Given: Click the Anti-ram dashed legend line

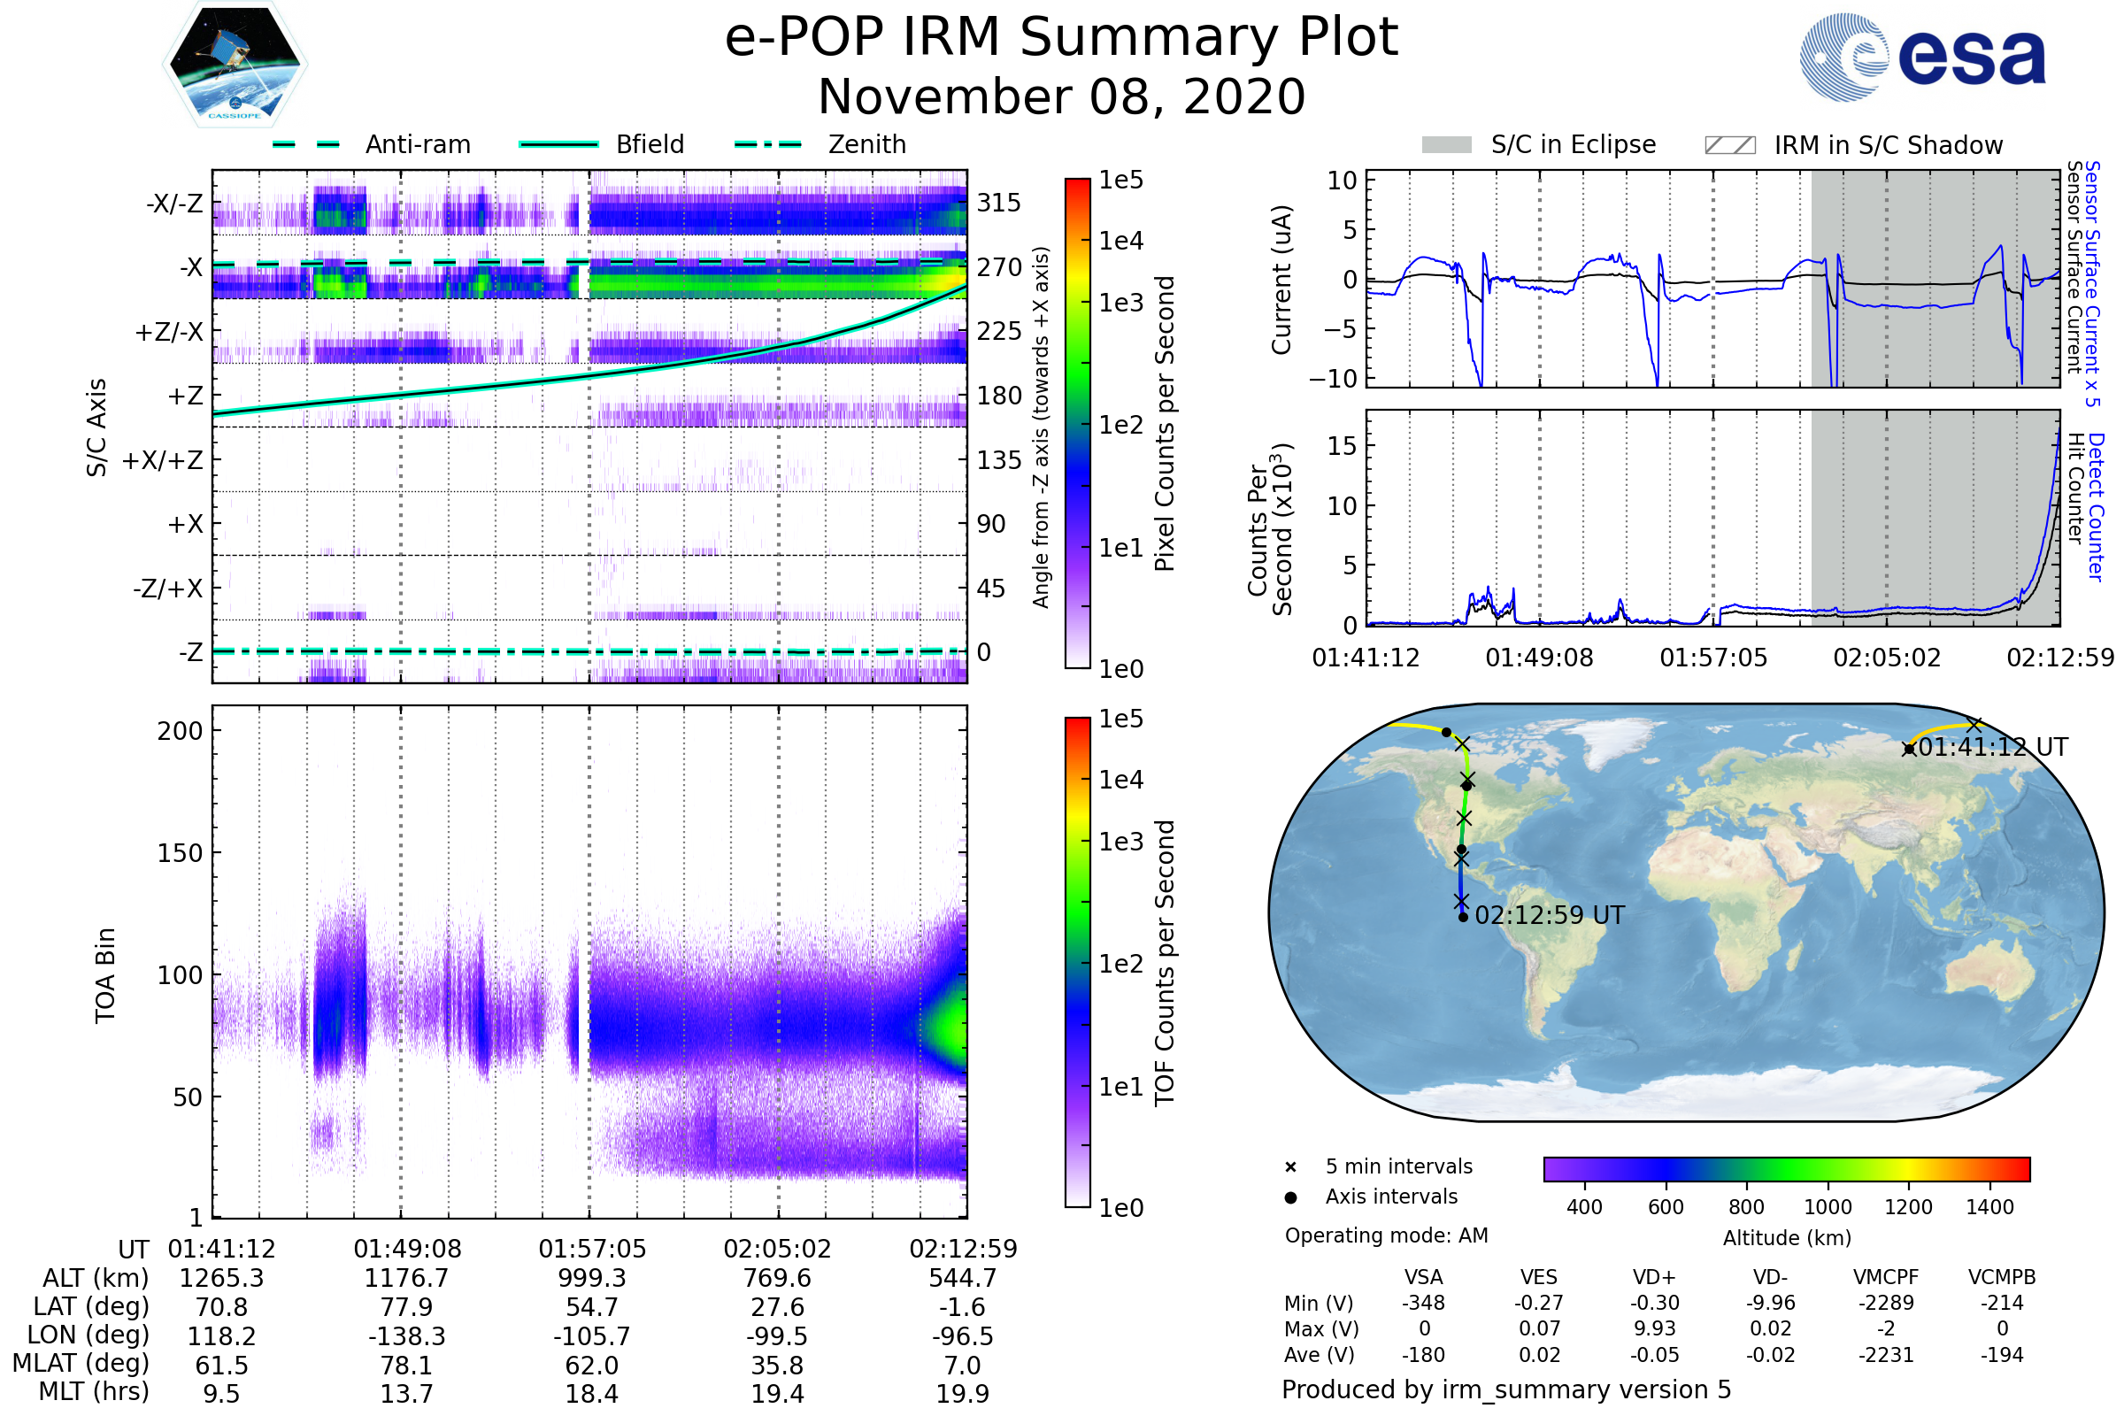Looking at the screenshot, I should pos(306,144).
